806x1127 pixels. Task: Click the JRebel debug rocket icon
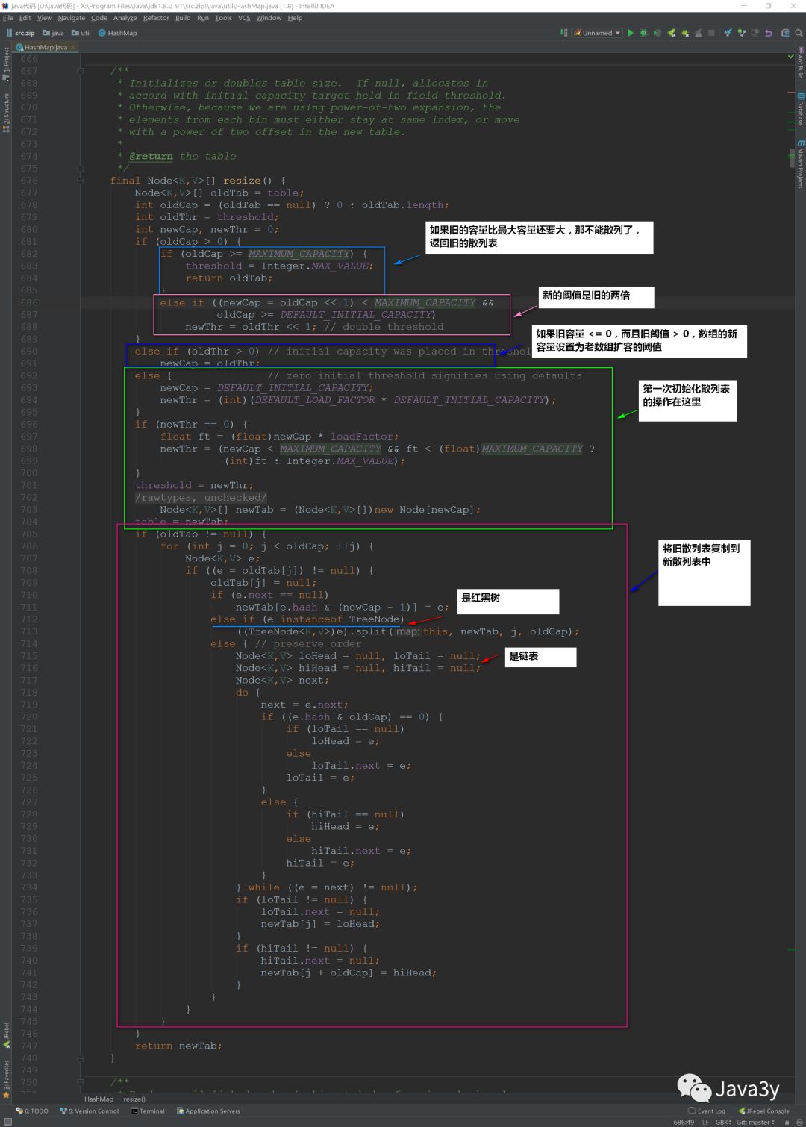pyautogui.click(x=684, y=33)
